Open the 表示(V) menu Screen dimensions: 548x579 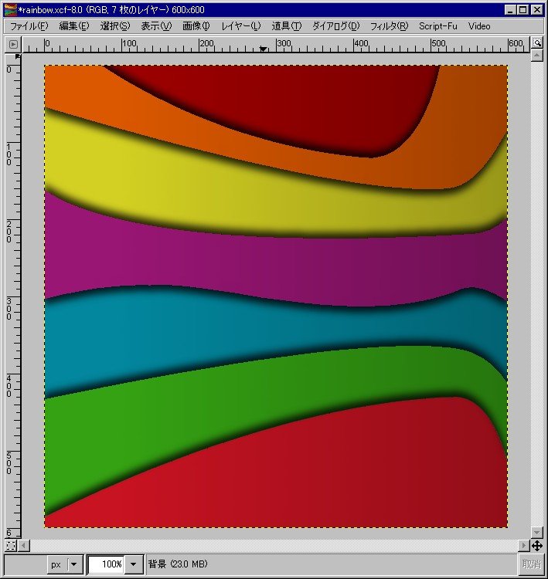[156, 26]
